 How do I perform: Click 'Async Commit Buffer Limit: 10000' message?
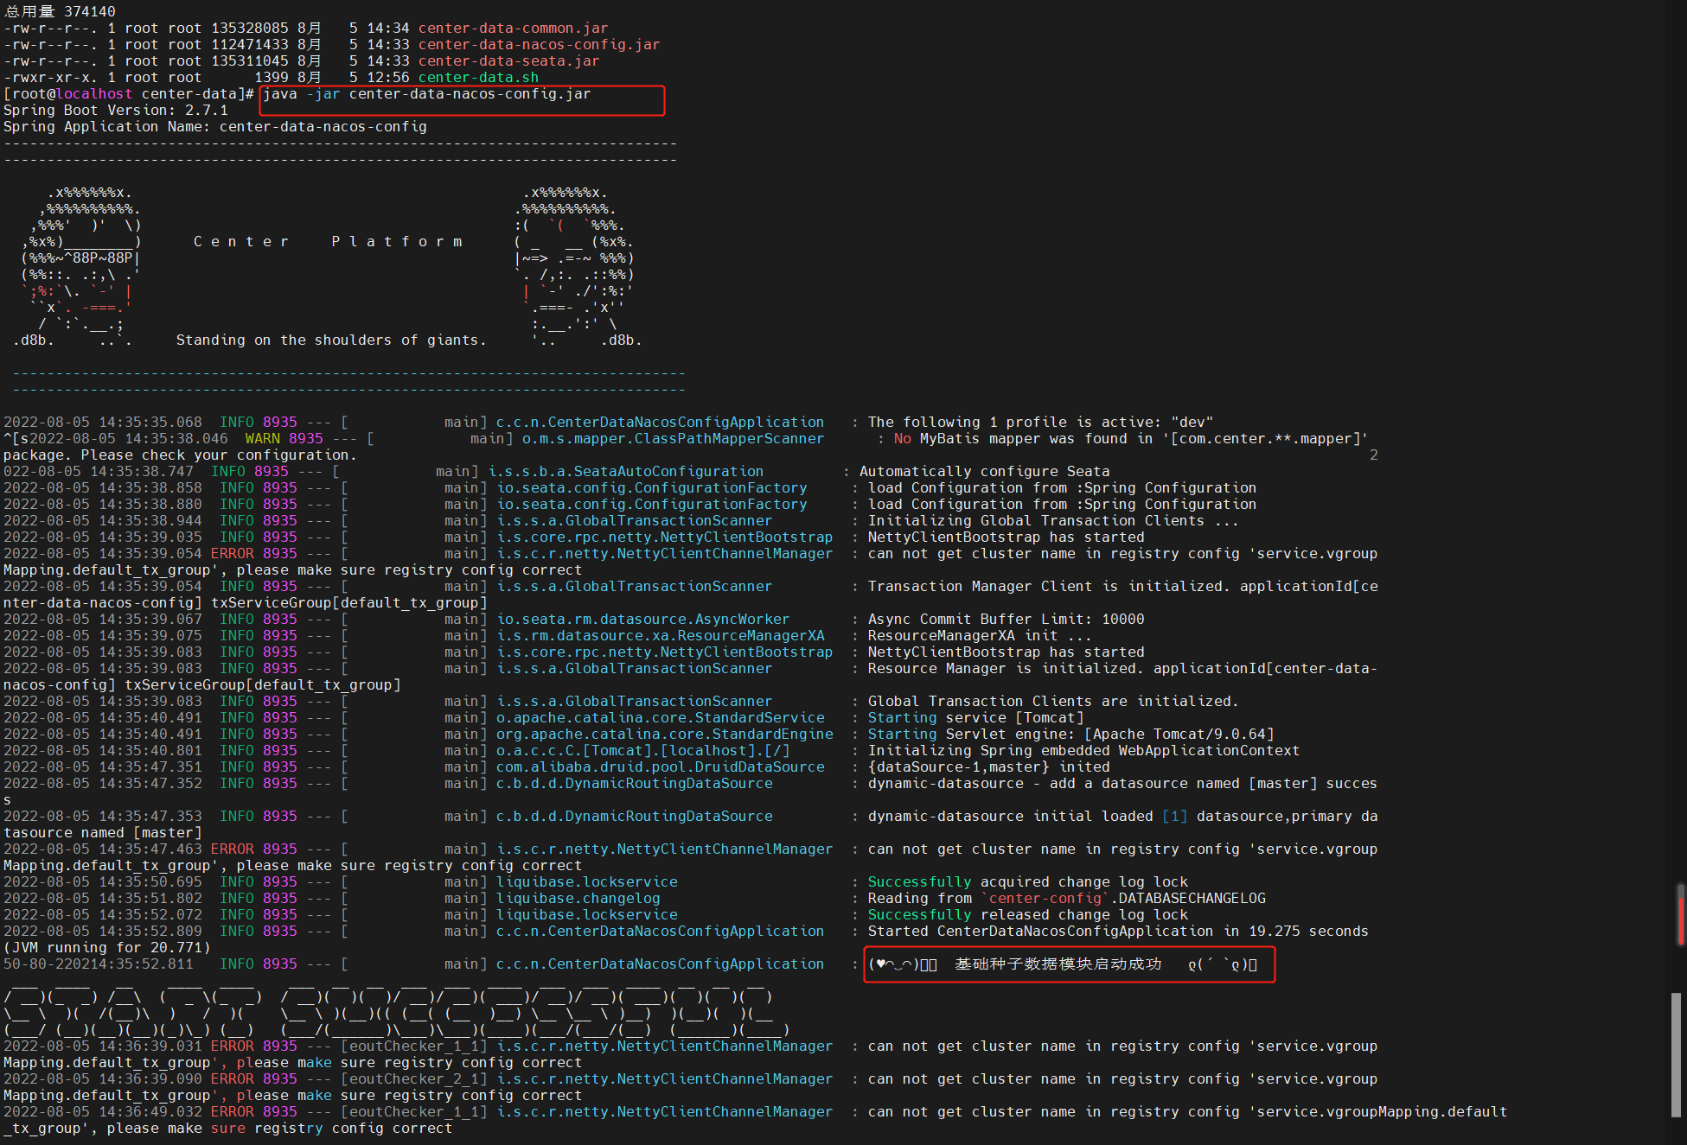pyautogui.click(x=1006, y=620)
